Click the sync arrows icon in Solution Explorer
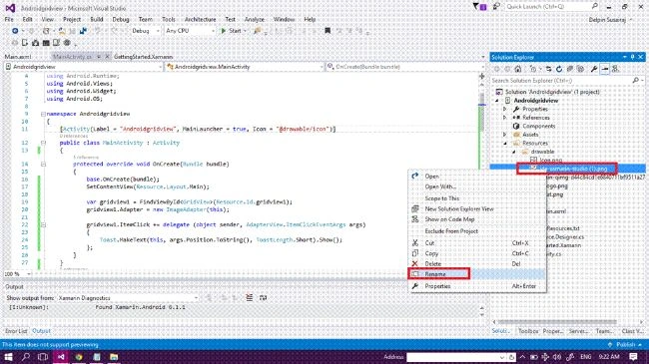The image size is (649, 364). [x=548, y=69]
